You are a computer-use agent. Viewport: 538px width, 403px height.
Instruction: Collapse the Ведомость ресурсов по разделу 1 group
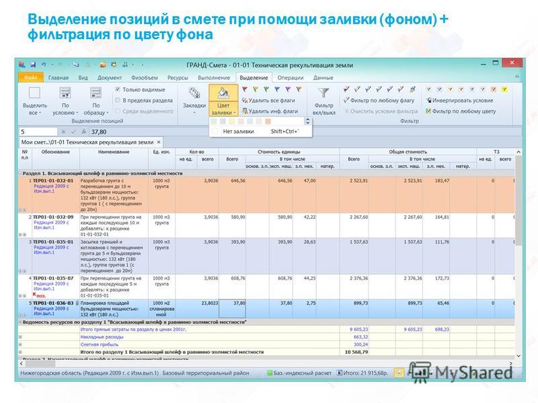tap(20, 322)
